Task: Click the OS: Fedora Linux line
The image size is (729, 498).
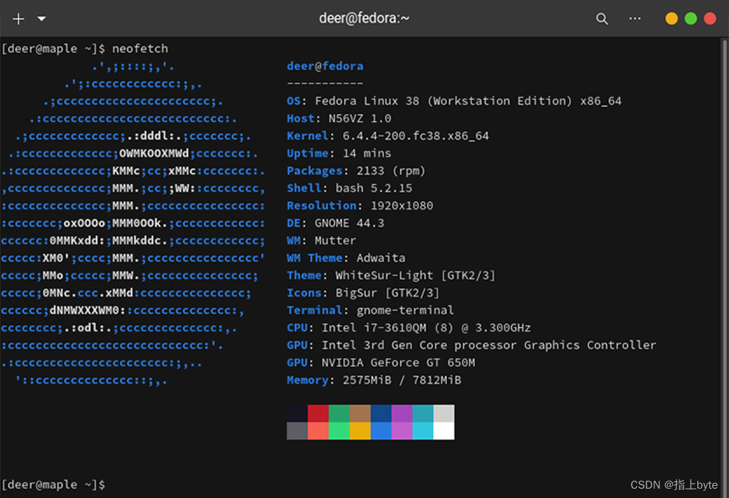Action: click(x=453, y=100)
